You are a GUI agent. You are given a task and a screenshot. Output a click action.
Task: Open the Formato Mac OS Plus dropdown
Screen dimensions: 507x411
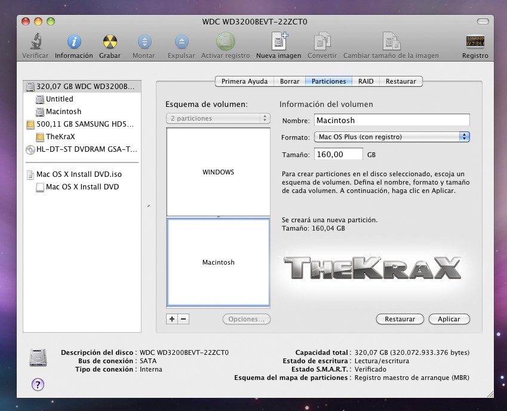tap(392, 137)
